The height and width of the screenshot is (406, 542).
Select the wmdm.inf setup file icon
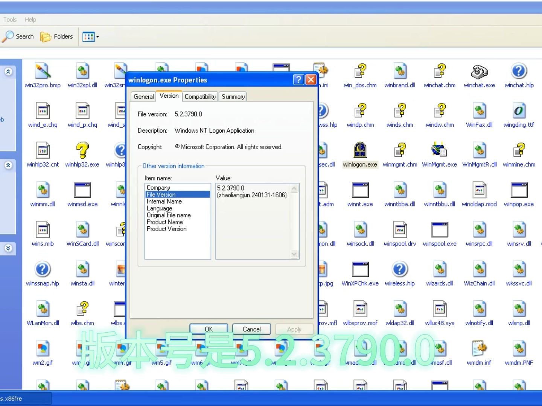pyautogui.click(x=479, y=348)
